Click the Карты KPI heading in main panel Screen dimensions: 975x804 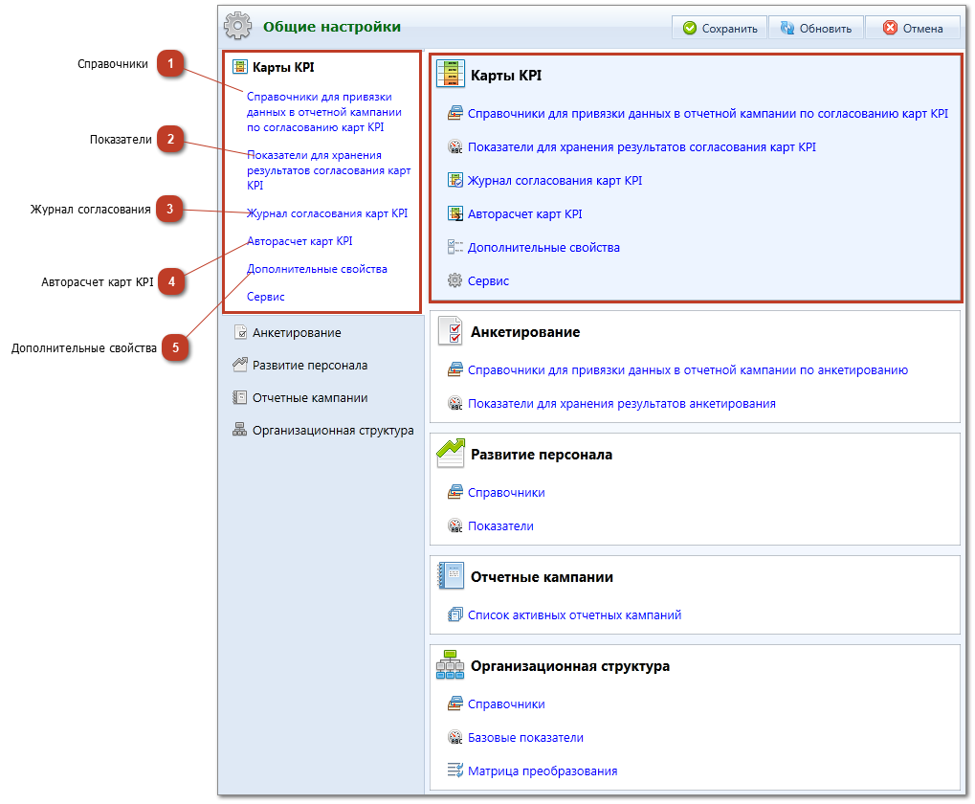coord(506,76)
